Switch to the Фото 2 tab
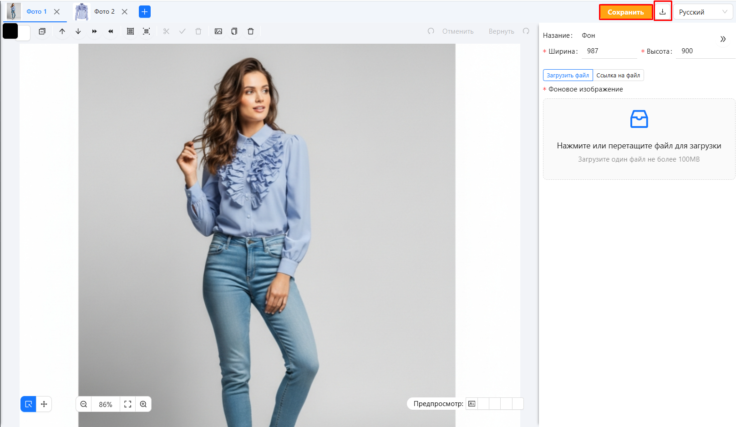 click(104, 12)
